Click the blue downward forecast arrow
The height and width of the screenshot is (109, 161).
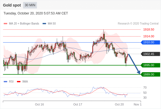coord(134,64)
